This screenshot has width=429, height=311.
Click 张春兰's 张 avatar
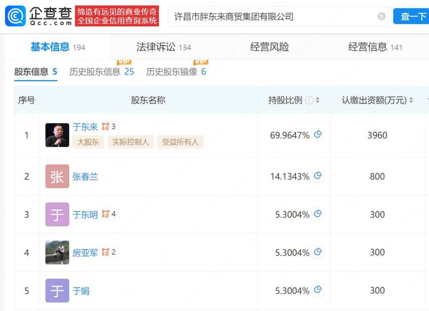[x=57, y=176]
